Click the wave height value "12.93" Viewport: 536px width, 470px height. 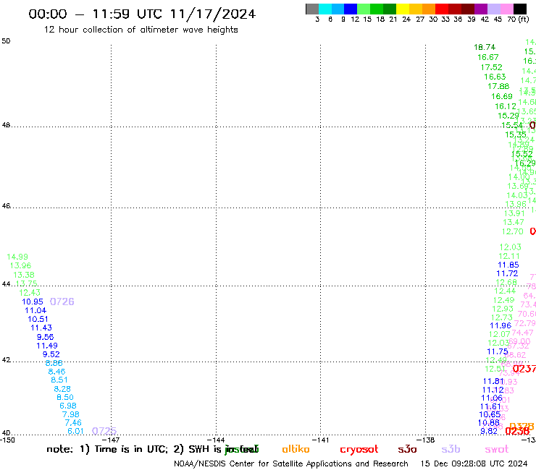coord(503,309)
